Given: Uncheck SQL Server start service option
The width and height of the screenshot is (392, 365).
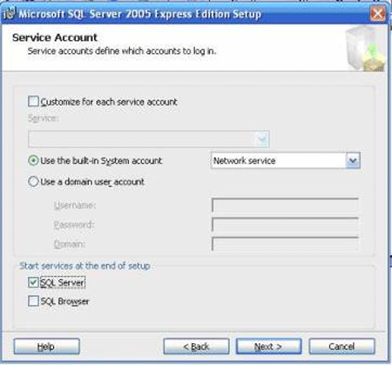Looking at the screenshot, I should tap(33, 282).
